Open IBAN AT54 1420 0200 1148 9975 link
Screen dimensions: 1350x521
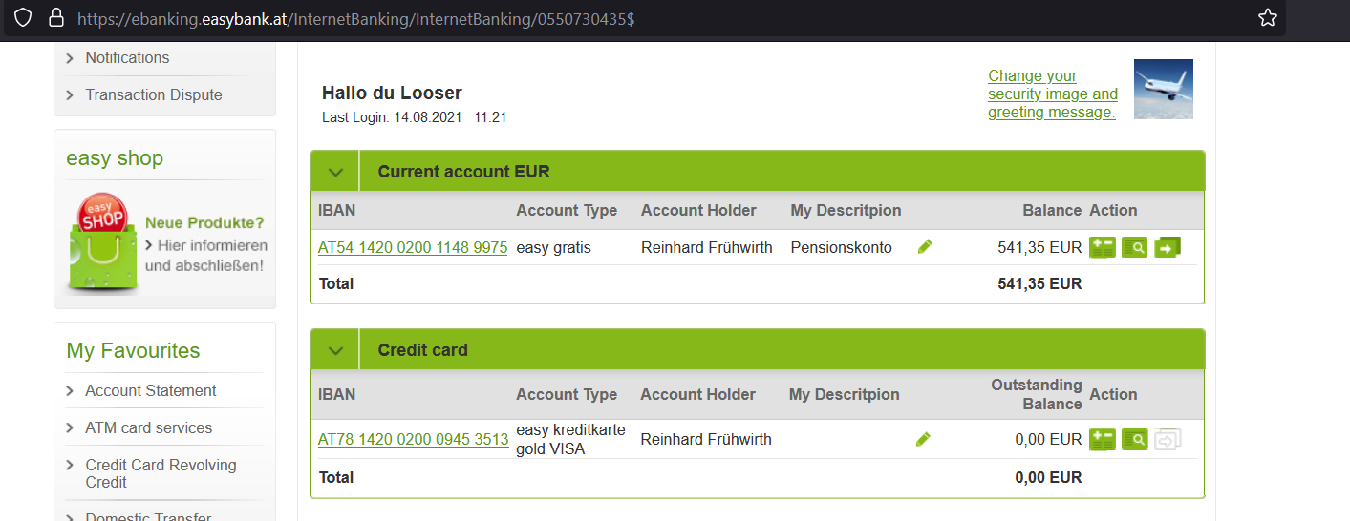413,248
